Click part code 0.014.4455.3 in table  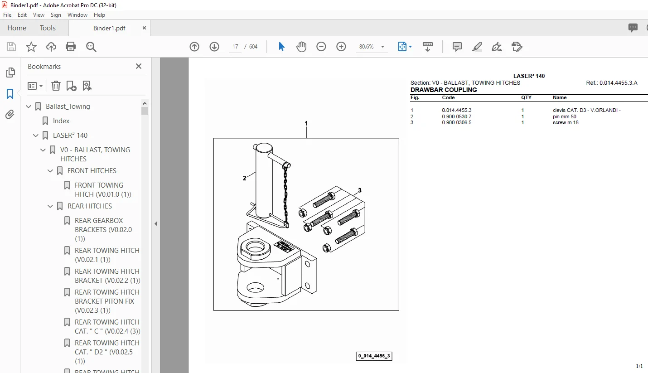coord(457,110)
